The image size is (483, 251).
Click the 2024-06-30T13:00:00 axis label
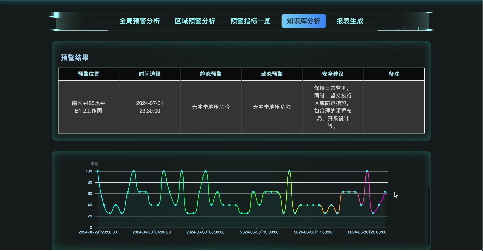pyautogui.click(x=259, y=232)
